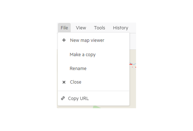Screen dimensions: 193x131
Task: Open the Tools menu
Action: click(99, 28)
